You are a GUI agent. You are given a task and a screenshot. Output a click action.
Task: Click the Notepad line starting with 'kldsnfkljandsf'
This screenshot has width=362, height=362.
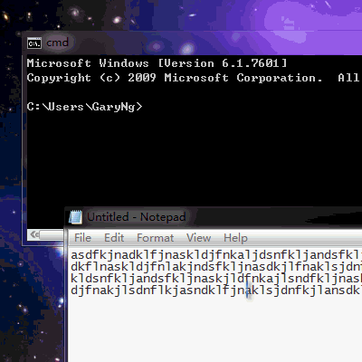point(216,279)
